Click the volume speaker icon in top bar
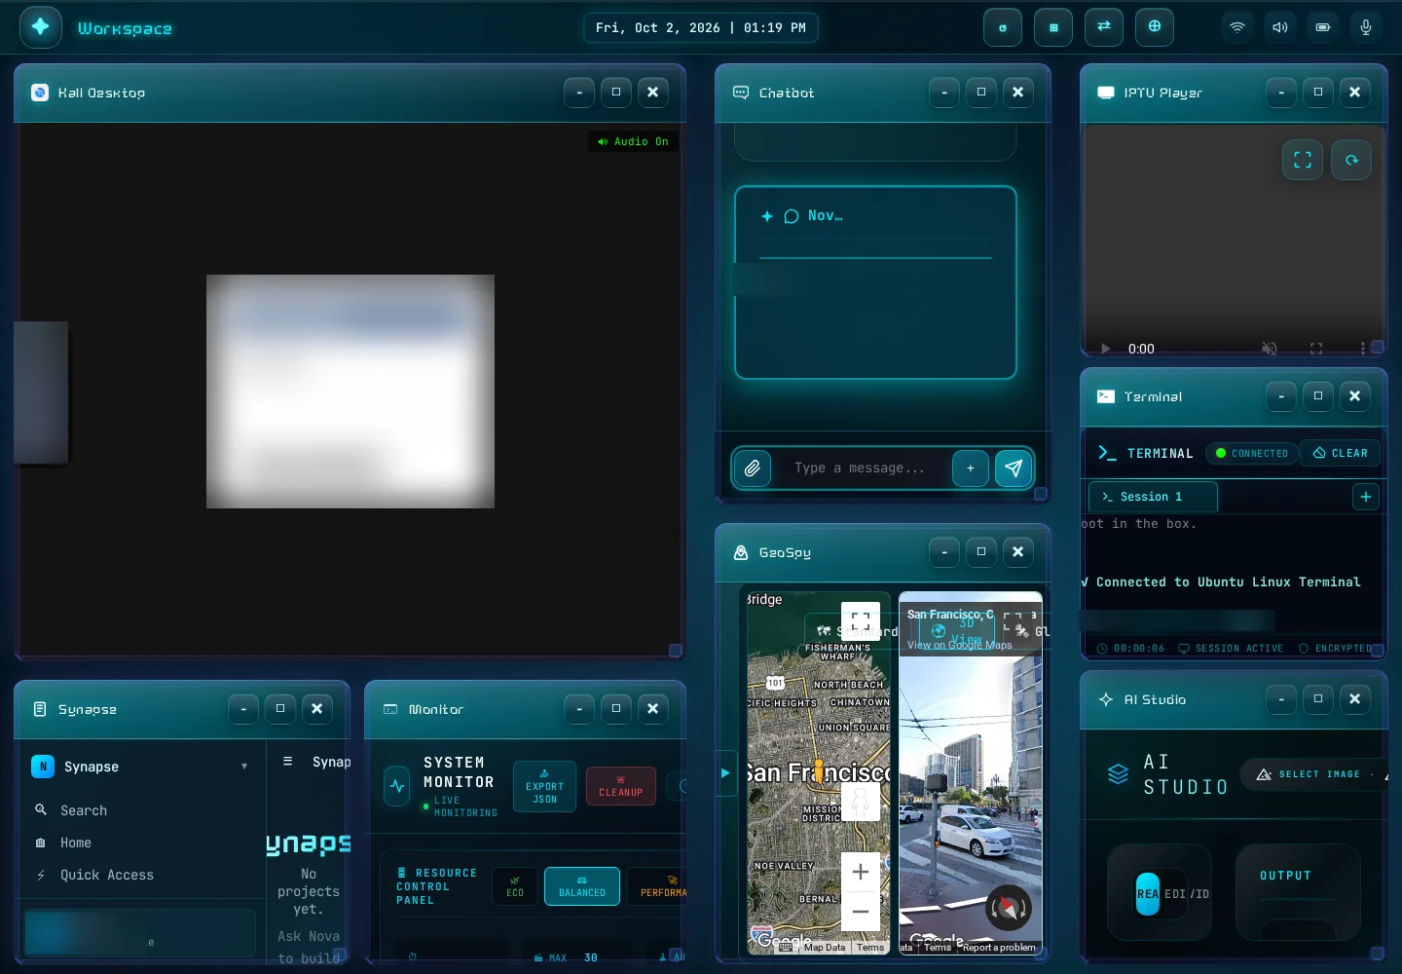The width and height of the screenshot is (1402, 974). (x=1280, y=27)
